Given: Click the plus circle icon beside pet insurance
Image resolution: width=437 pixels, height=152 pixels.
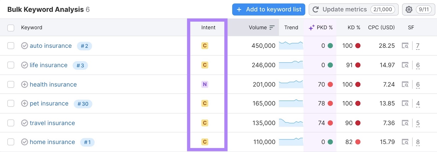Looking at the screenshot, I should (25, 104).
